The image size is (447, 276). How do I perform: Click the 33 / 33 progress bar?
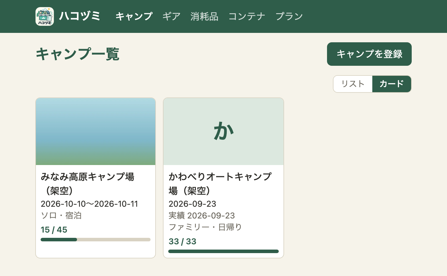[223, 251]
